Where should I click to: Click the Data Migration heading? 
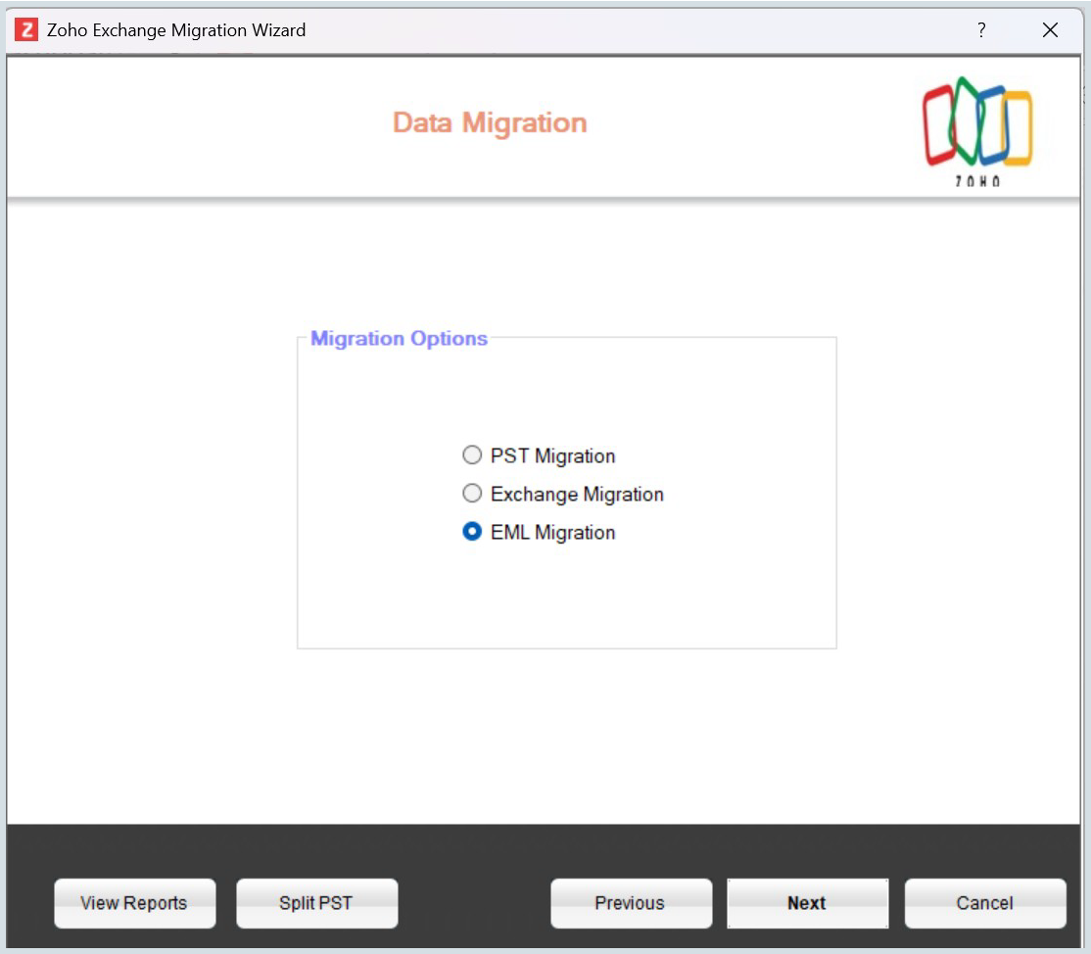click(x=490, y=123)
